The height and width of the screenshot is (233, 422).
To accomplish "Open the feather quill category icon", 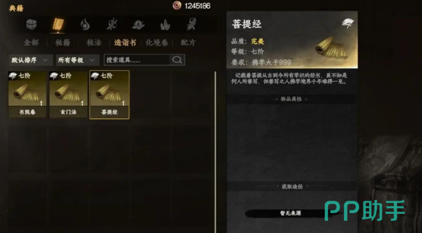I will (x=191, y=24).
